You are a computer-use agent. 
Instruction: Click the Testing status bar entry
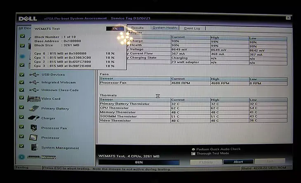(x=22, y=167)
